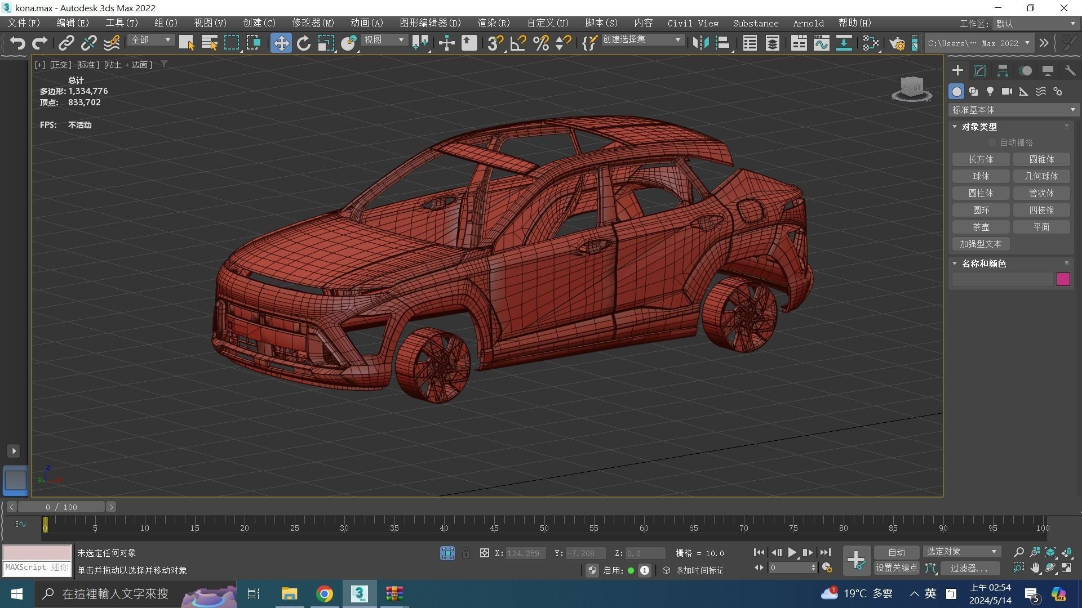This screenshot has height=608, width=1082.
Task: Open the 工作区 默认 workspace dropdown
Action: (x=1036, y=24)
